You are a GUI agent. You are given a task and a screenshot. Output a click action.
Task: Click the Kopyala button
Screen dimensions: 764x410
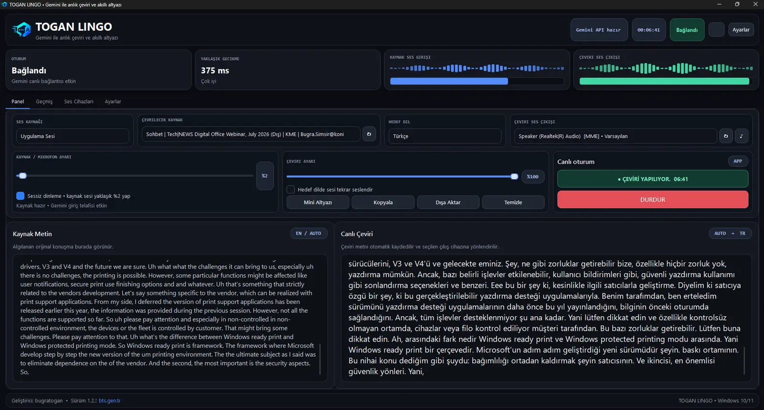tap(383, 203)
